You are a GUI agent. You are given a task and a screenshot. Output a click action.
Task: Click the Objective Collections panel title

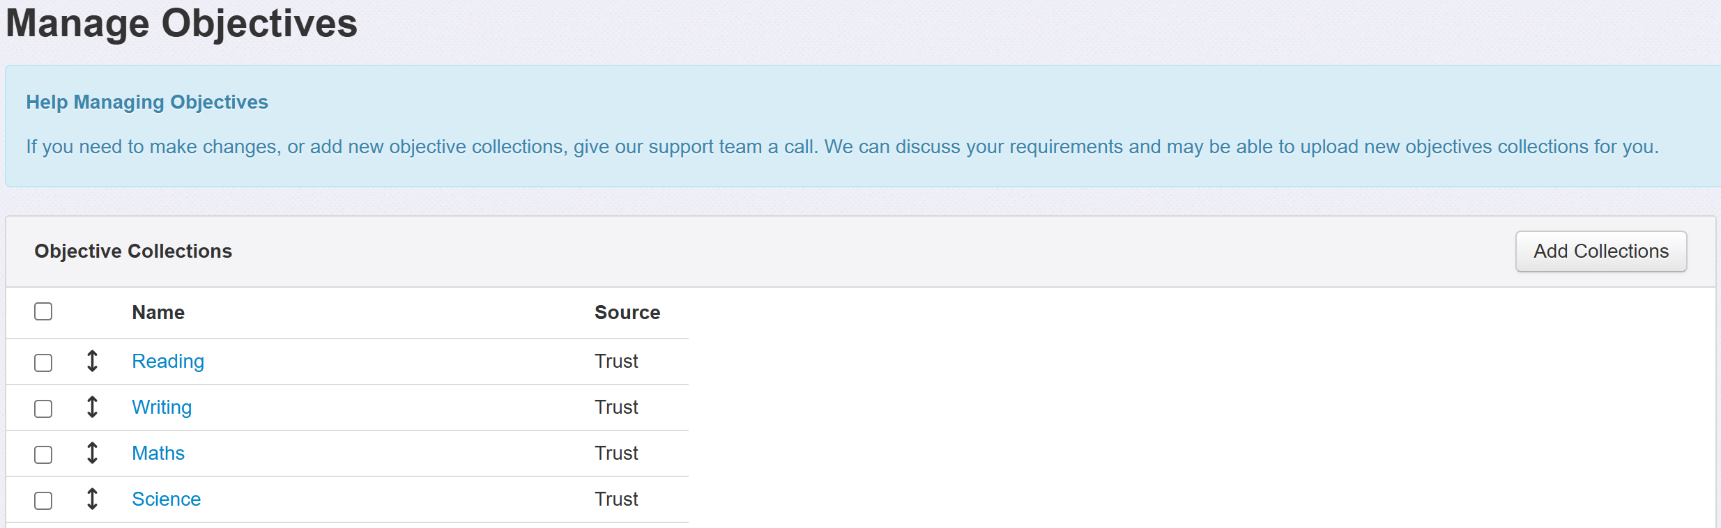pyautogui.click(x=133, y=251)
